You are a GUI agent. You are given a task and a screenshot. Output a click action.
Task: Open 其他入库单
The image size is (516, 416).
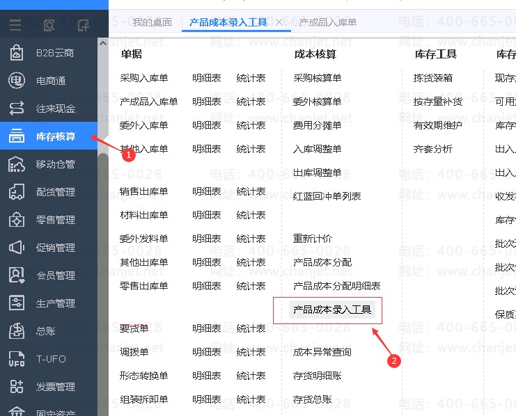(x=144, y=149)
